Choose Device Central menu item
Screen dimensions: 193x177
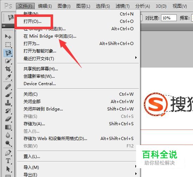point(78,84)
